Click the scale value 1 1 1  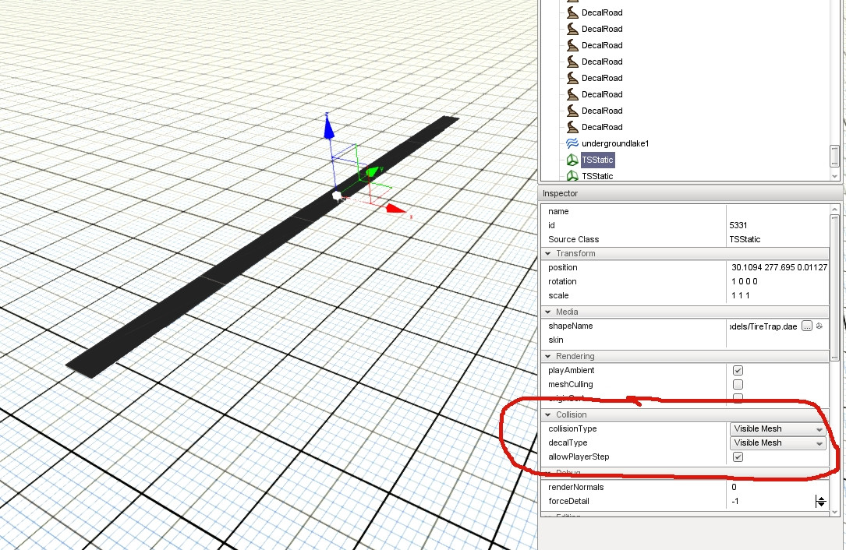740,295
